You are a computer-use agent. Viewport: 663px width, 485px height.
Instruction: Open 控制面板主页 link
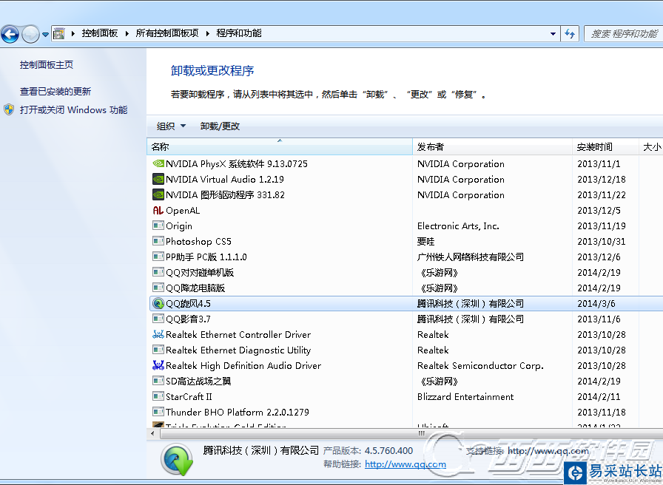pyautogui.click(x=47, y=64)
